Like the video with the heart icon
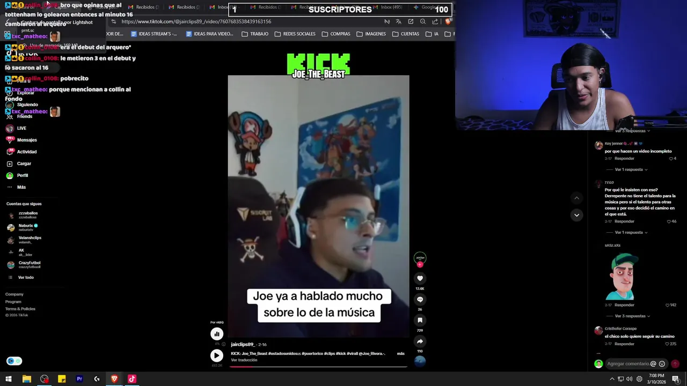Screen dimensions: 687x386 (x=420, y=278)
